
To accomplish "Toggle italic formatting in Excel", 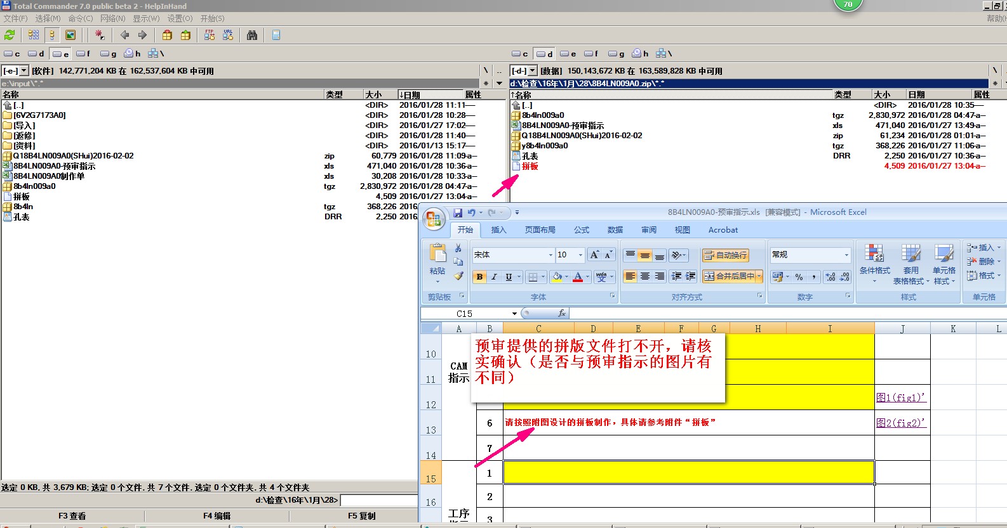I will pos(494,277).
